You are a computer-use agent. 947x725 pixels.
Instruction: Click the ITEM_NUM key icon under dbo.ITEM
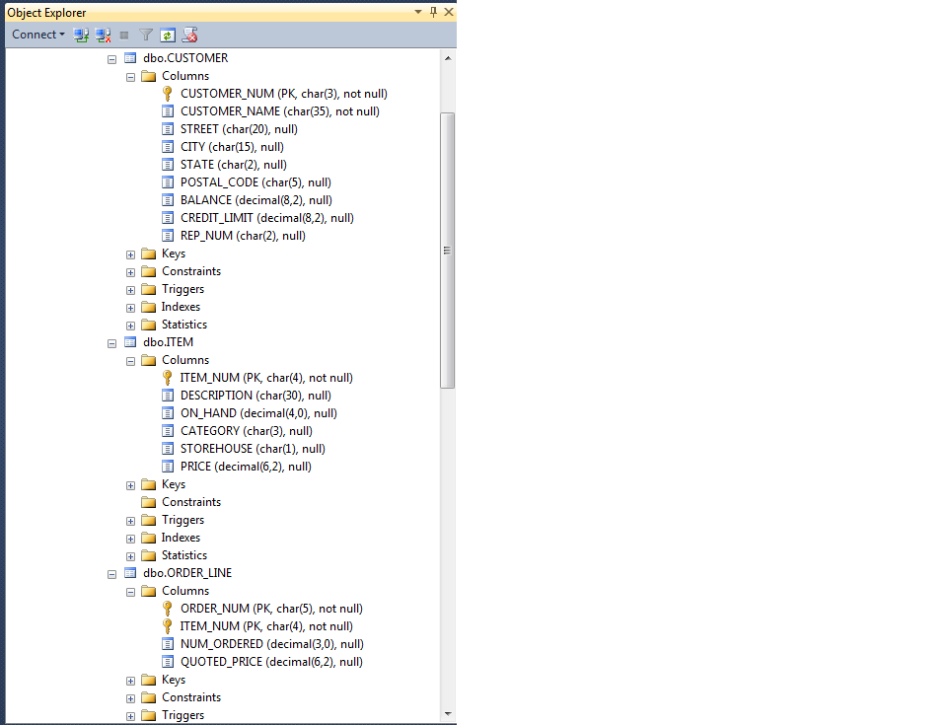[168, 378]
